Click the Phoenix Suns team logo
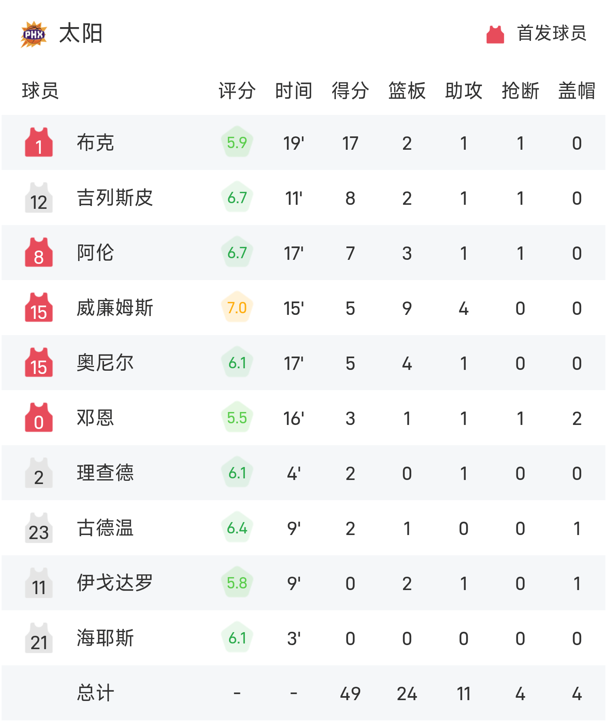 34,34
